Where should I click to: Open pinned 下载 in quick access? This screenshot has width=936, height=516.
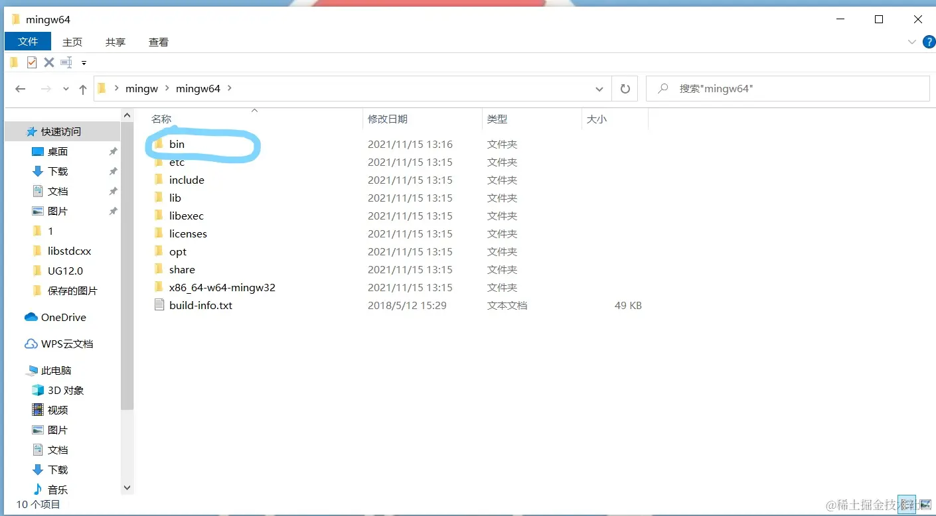58,171
